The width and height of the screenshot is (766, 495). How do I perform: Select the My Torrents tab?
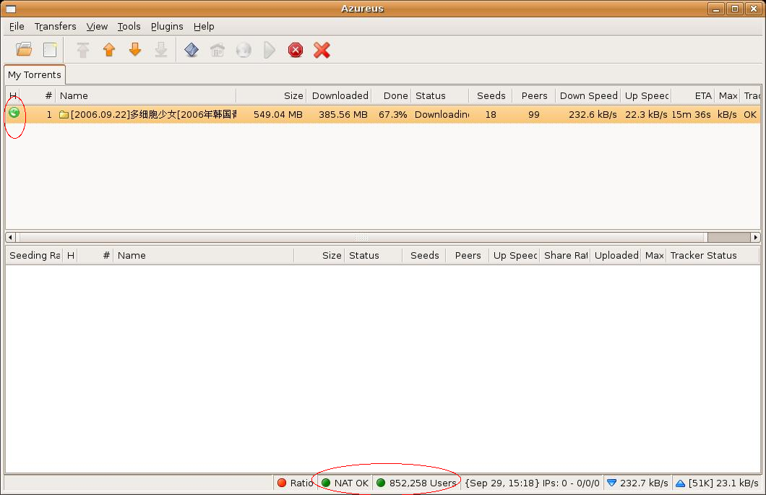(x=35, y=74)
